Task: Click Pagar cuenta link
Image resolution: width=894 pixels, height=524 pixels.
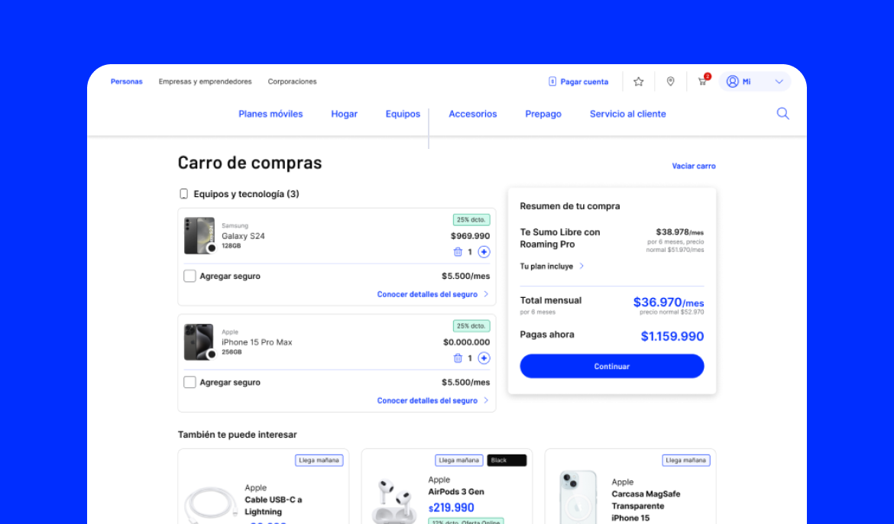Action: 585,82
